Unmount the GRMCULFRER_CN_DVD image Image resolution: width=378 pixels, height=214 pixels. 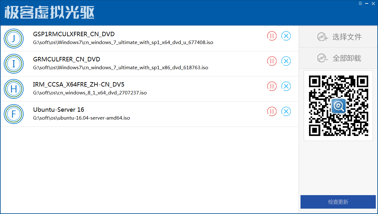(286, 61)
